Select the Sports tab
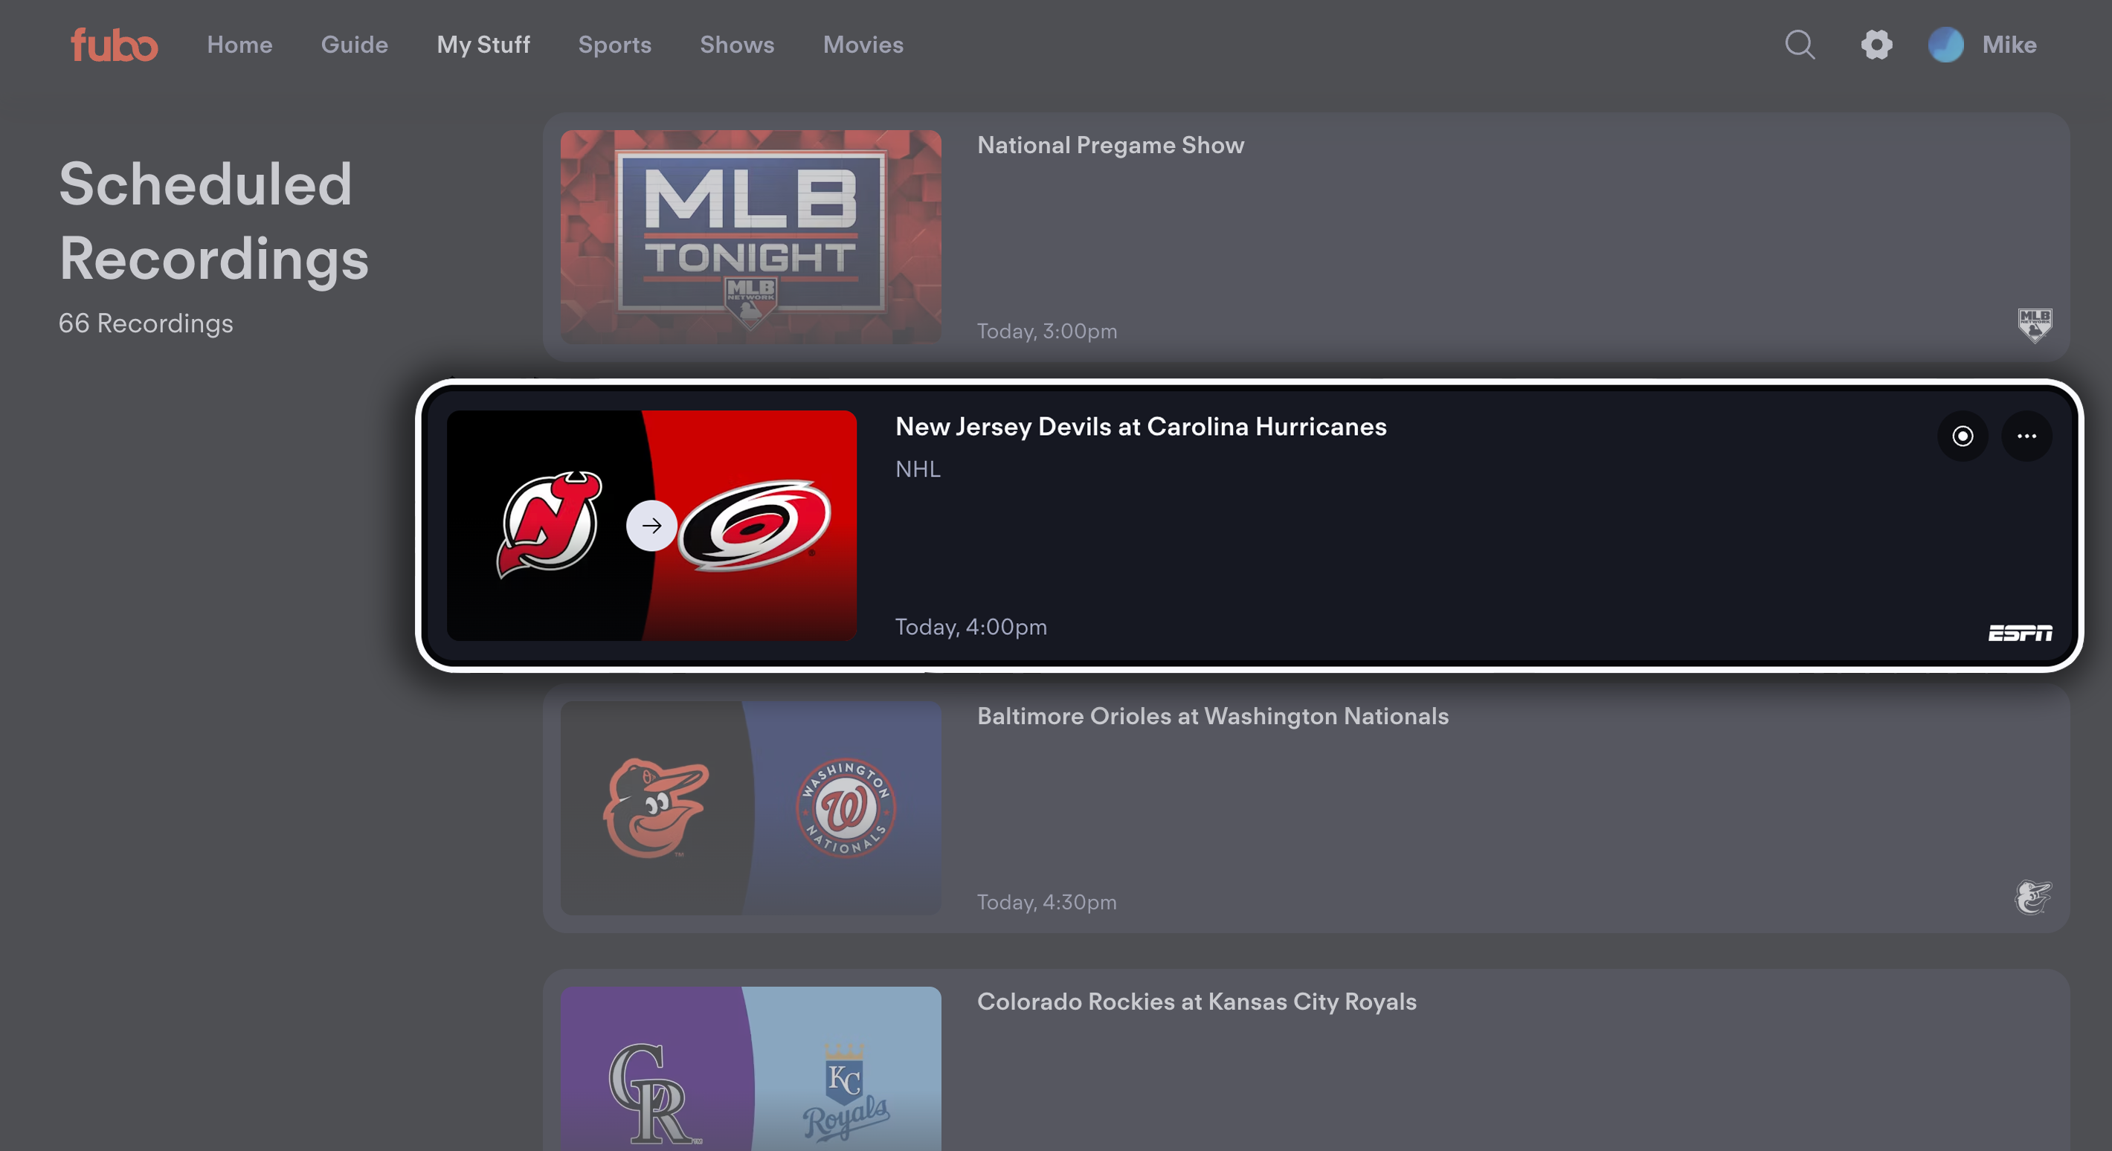 [614, 44]
